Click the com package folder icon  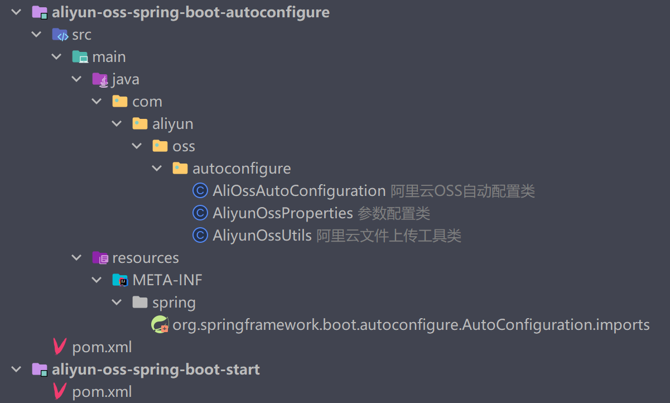[120, 102]
